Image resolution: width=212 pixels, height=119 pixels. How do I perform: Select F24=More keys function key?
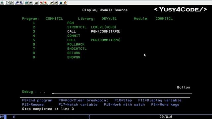coord(165,104)
